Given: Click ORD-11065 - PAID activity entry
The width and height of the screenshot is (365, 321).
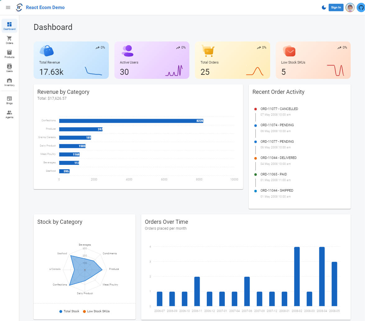Looking at the screenshot, I should pos(274,174).
